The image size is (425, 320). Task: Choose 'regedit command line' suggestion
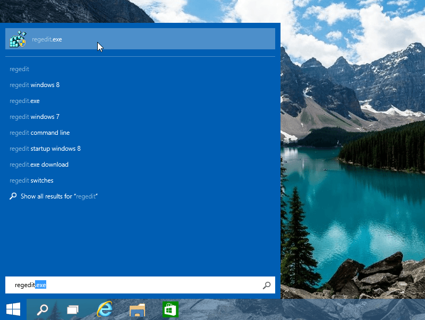[x=39, y=133]
